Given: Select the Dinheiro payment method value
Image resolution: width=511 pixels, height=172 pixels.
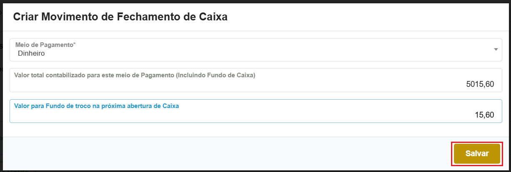Looking at the screenshot, I should click(31, 54).
